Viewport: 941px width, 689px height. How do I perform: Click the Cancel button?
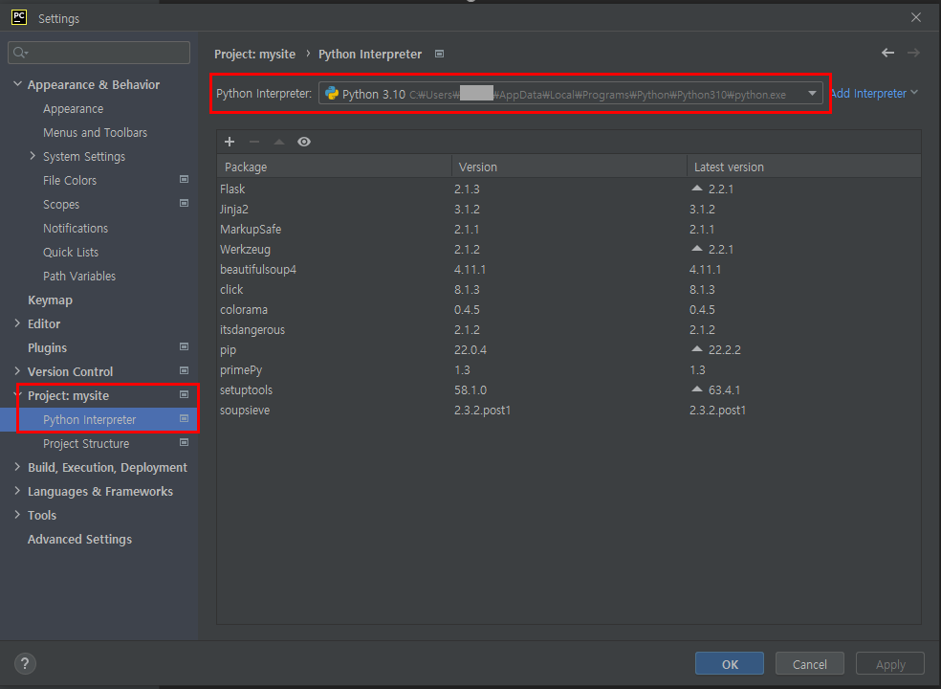810,664
